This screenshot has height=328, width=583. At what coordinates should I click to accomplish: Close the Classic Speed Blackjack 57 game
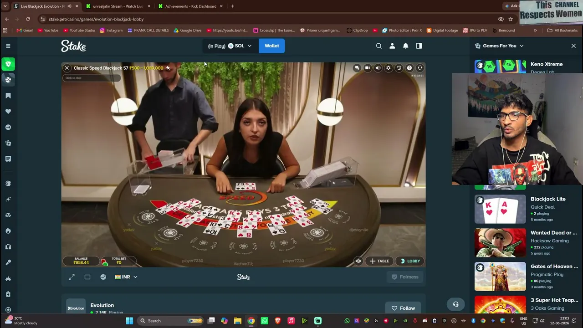(x=67, y=68)
